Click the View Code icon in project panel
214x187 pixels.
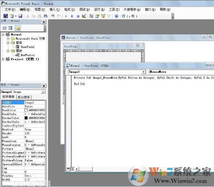coord(4,28)
